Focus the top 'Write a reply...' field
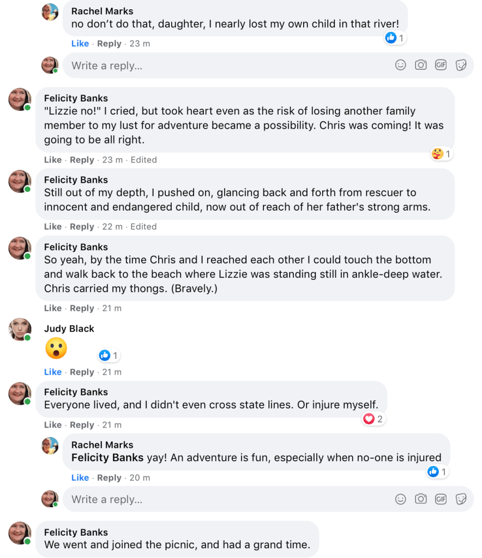Screen dimensions: 482x558 coord(218,65)
